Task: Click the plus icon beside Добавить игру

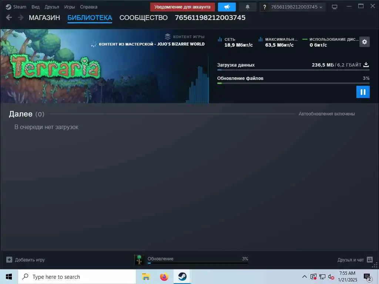Action: click(9, 260)
